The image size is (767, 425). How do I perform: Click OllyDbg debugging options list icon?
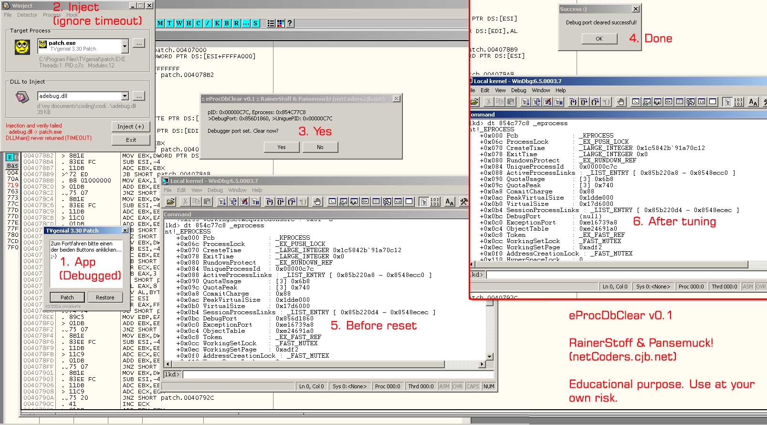(x=271, y=23)
